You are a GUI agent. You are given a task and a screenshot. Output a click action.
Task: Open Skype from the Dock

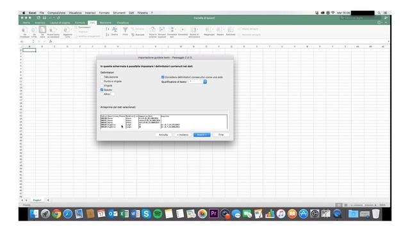click(146, 214)
